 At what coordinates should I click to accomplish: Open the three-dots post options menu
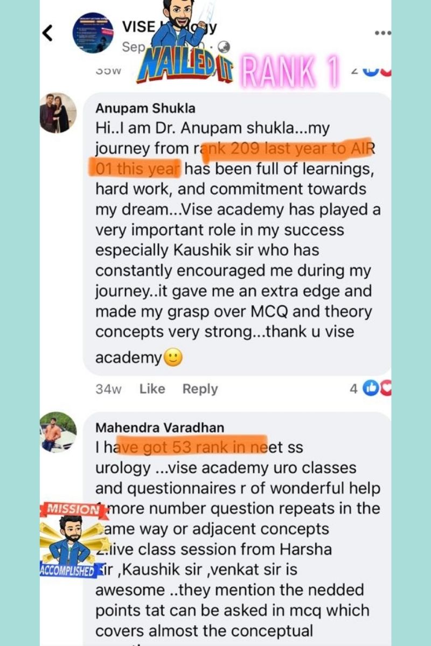coord(383,33)
